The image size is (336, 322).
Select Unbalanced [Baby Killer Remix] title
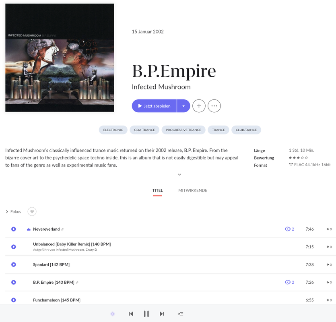pos(72,244)
